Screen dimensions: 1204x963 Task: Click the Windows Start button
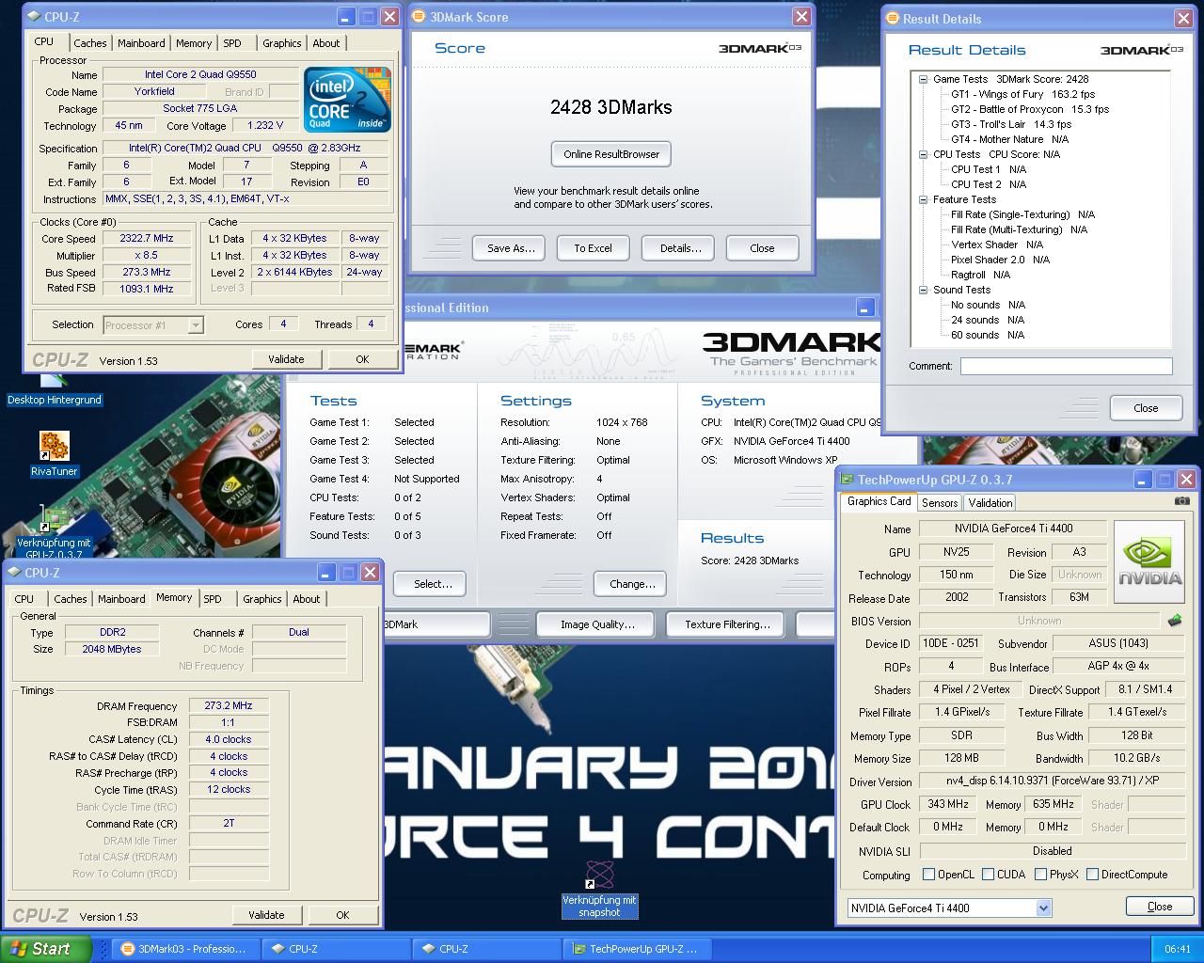[x=46, y=949]
